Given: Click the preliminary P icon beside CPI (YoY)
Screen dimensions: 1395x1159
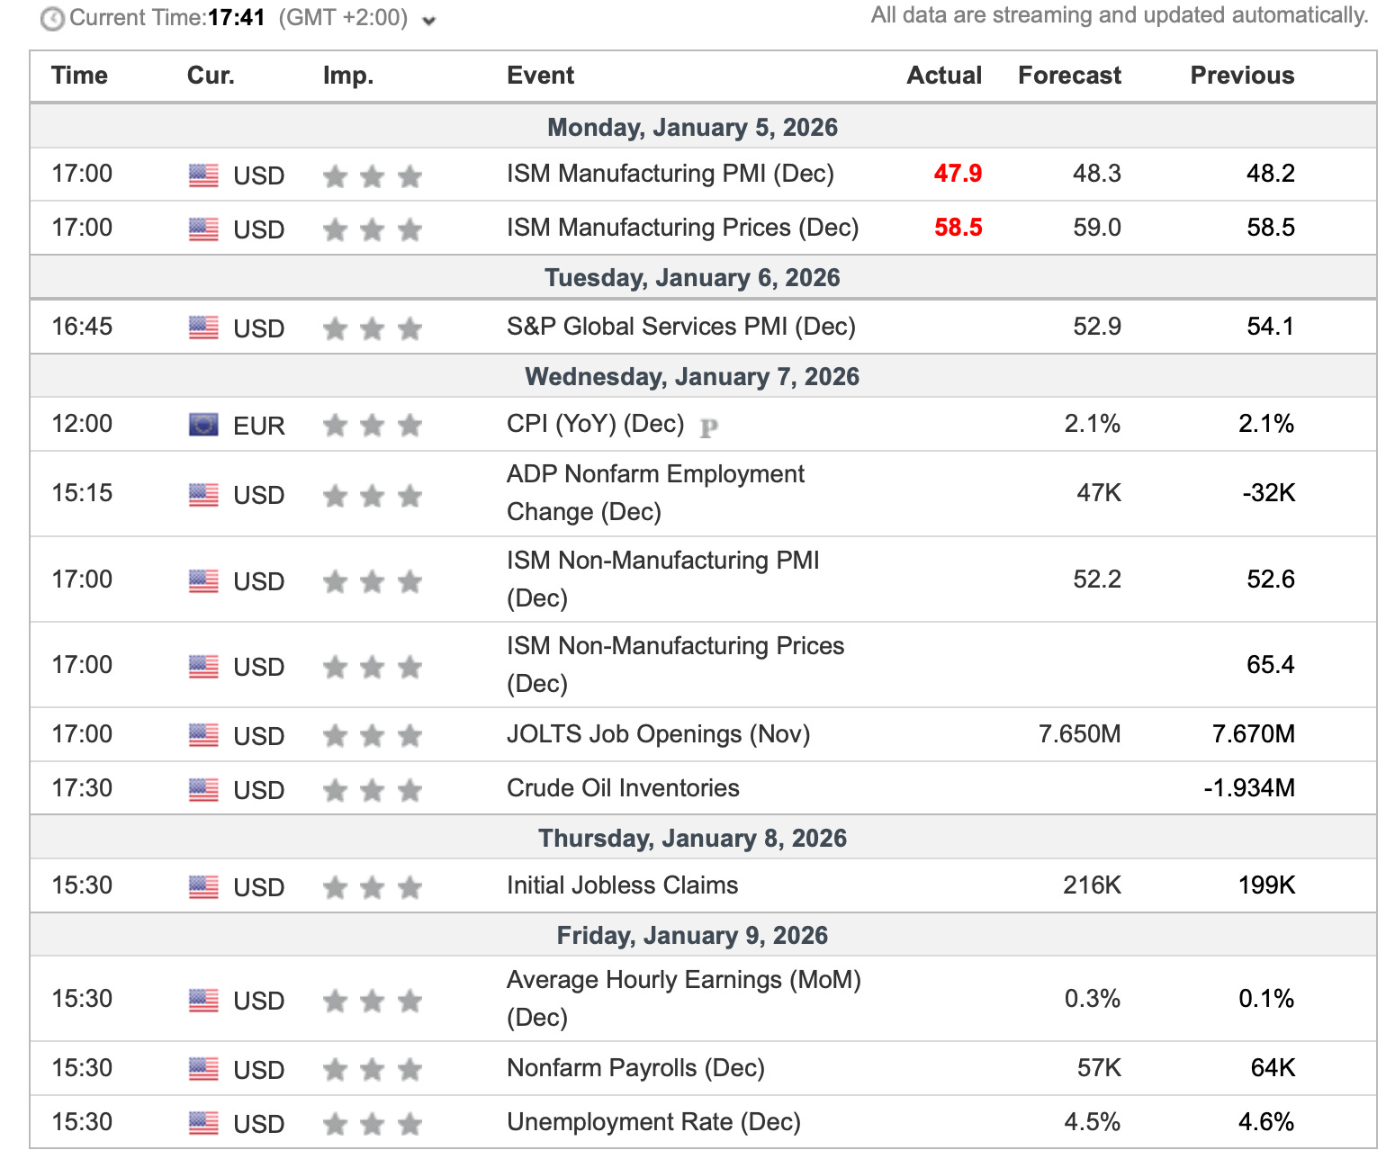Looking at the screenshot, I should coord(708,428).
